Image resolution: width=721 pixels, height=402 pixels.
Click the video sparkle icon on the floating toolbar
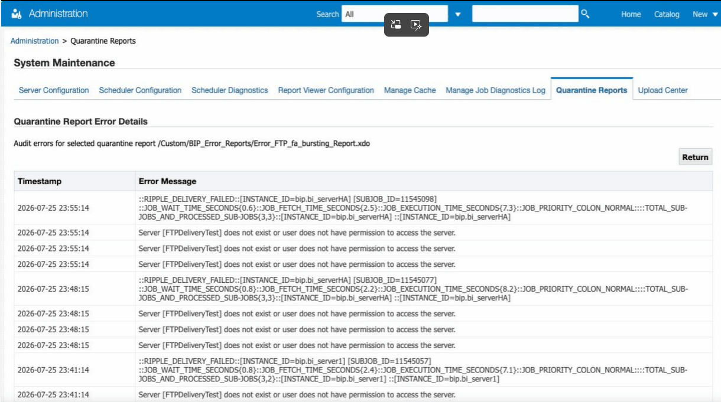(x=416, y=25)
